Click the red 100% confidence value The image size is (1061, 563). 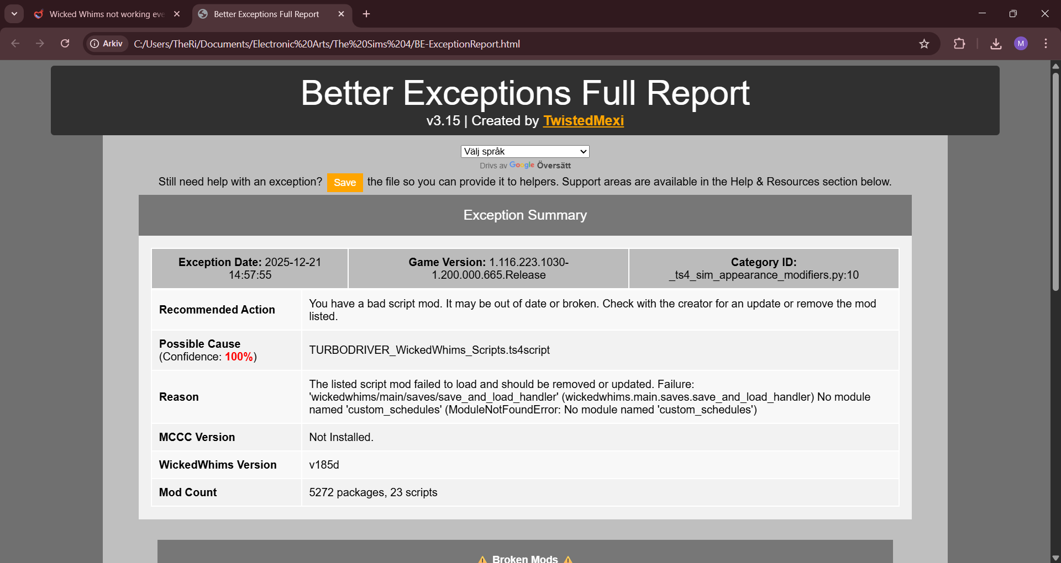(239, 357)
